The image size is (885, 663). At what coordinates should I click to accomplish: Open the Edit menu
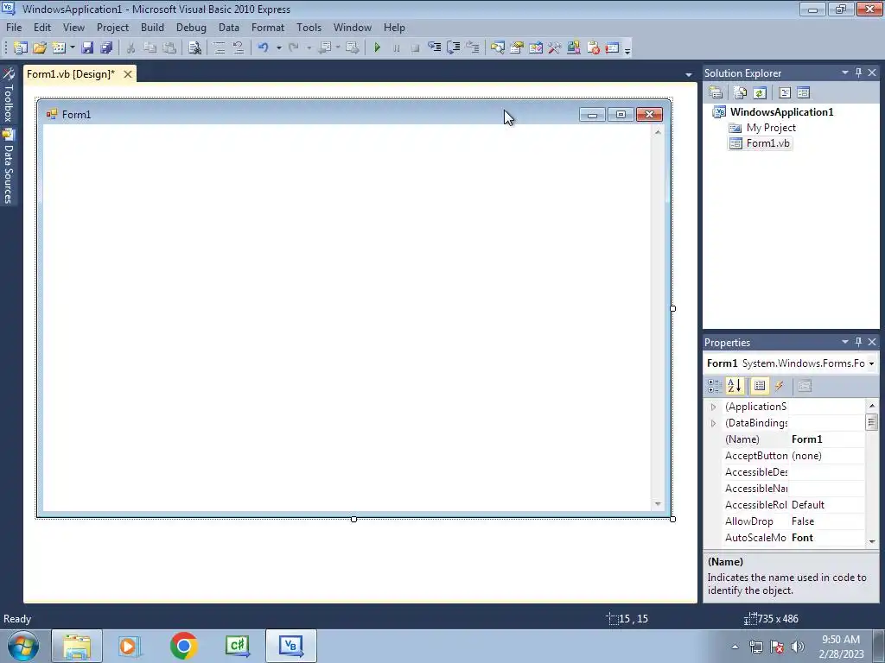pyautogui.click(x=42, y=27)
